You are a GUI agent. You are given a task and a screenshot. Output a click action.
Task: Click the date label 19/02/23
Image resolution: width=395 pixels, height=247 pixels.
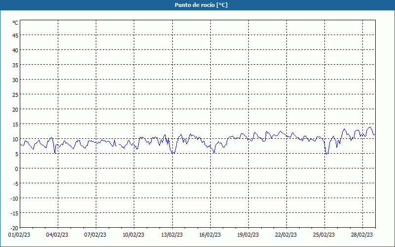click(248, 235)
